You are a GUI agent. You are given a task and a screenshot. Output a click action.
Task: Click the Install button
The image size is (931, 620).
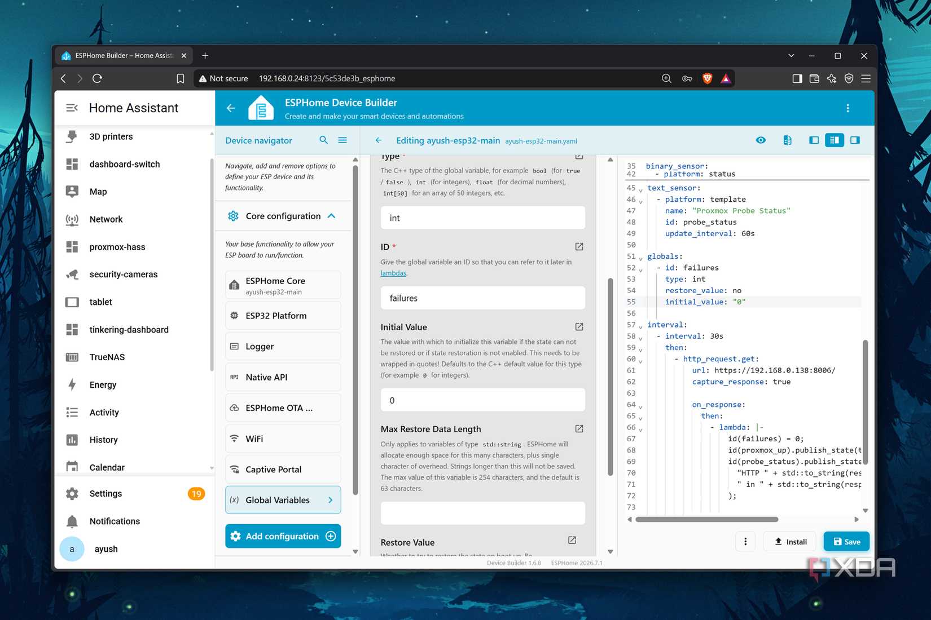(790, 542)
